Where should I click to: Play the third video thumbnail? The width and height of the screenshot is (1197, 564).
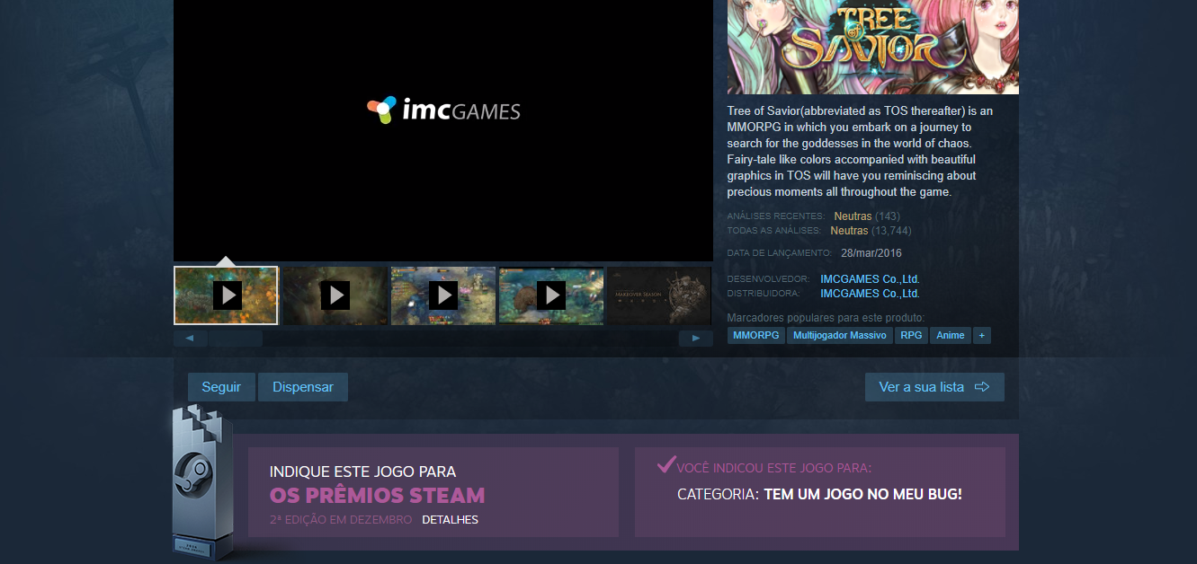coord(442,295)
